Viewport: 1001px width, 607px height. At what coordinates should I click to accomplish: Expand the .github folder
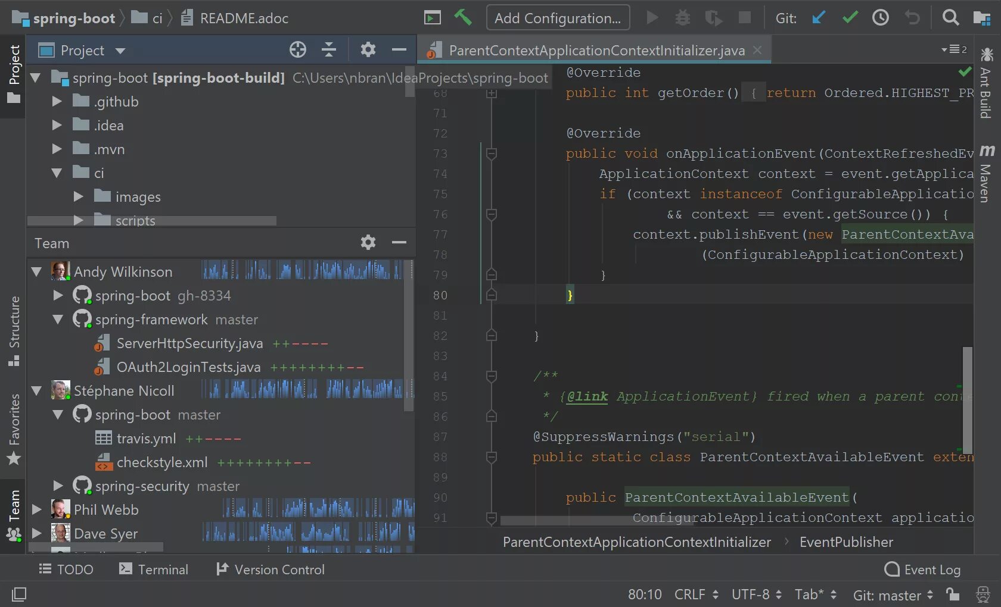pyautogui.click(x=57, y=101)
